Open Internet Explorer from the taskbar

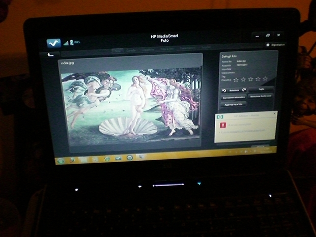[x=107, y=159]
